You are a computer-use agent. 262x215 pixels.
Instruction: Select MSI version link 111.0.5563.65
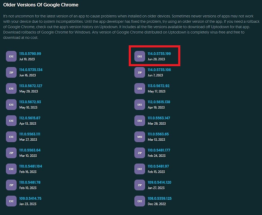tap(158, 134)
